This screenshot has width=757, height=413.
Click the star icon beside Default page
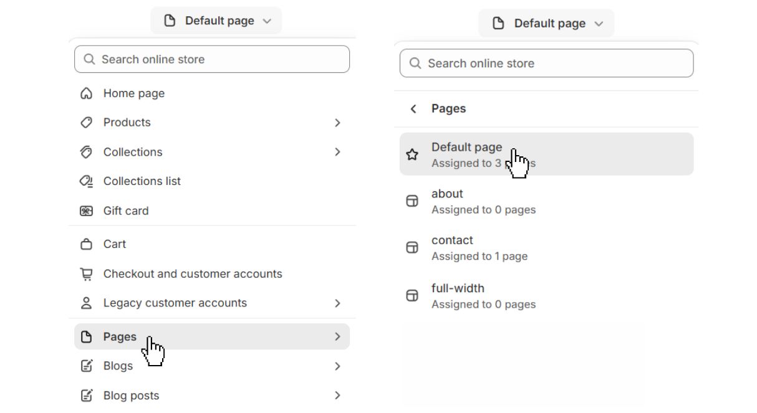coord(412,154)
